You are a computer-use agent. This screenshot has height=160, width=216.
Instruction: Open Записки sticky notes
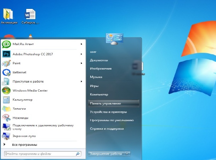coord(19,109)
